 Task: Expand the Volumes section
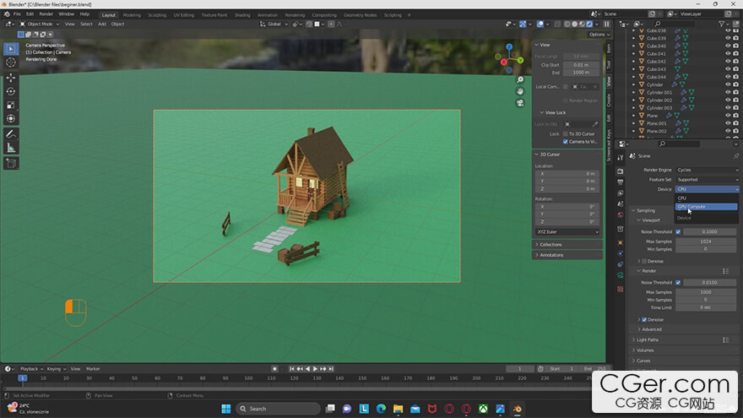click(645, 350)
